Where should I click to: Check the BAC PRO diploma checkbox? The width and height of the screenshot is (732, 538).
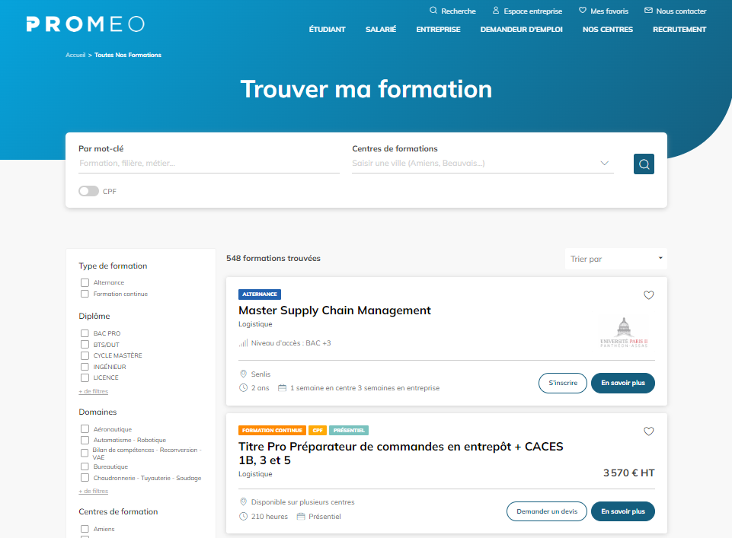point(85,333)
